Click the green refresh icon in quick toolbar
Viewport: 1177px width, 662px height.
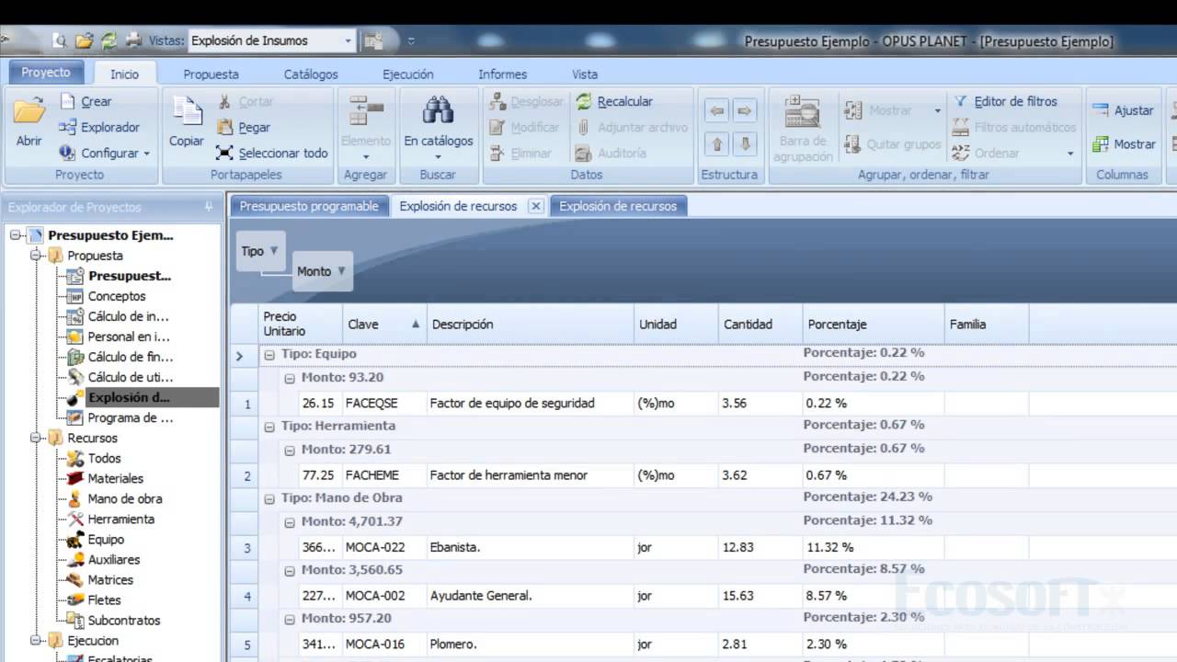coord(109,40)
